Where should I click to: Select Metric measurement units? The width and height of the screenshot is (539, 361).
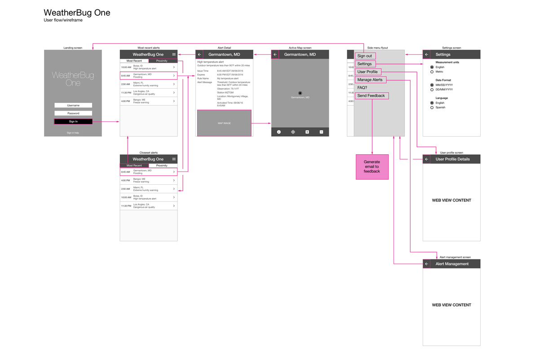tap(432, 71)
